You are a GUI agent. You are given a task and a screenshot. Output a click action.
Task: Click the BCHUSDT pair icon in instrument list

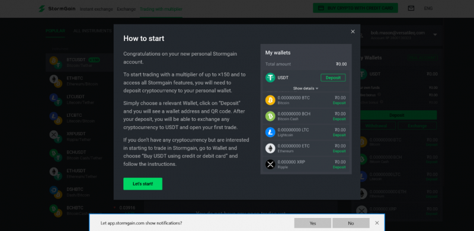click(56, 155)
